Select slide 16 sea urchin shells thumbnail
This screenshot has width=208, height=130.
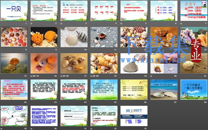[x=44, y=63]
